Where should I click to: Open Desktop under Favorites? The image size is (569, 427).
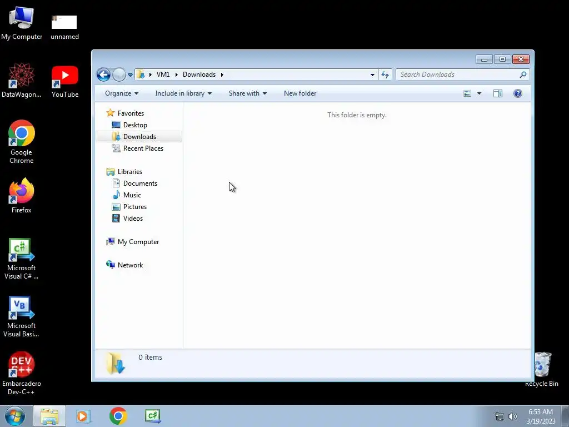pyautogui.click(x=135, y=125)
